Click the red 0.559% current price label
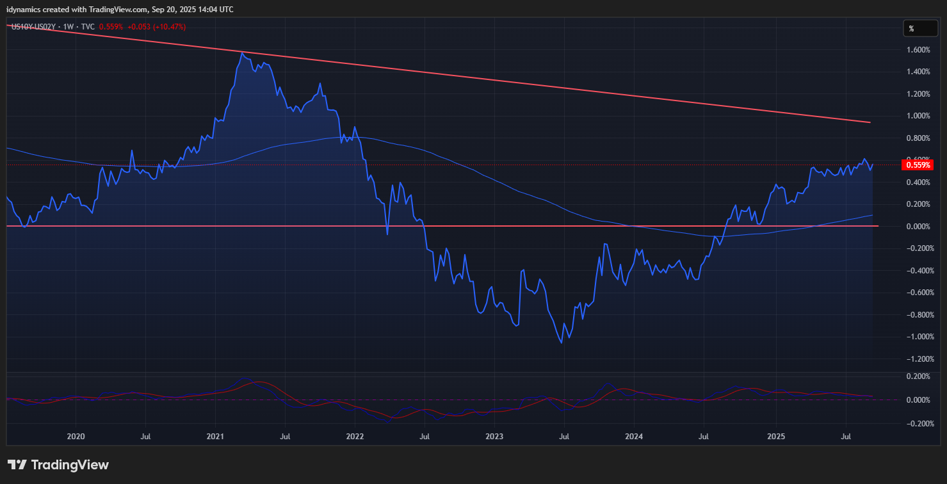Screen dimensions: 947x484 pos(916,165)
